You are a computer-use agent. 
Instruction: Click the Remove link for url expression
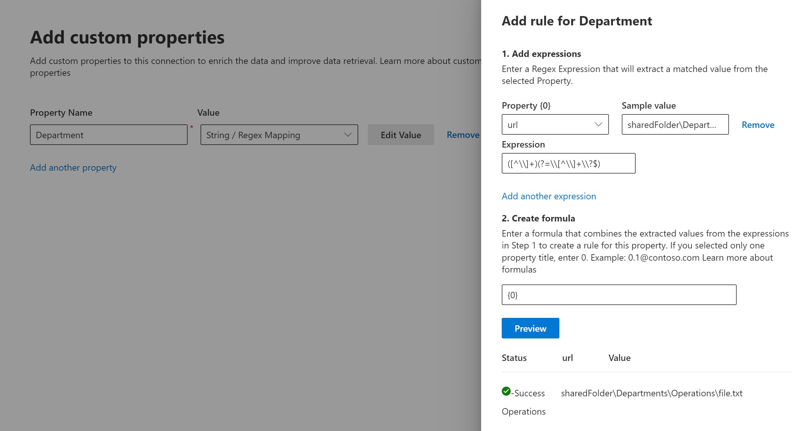pyautogui.click(x=758, y=124)
